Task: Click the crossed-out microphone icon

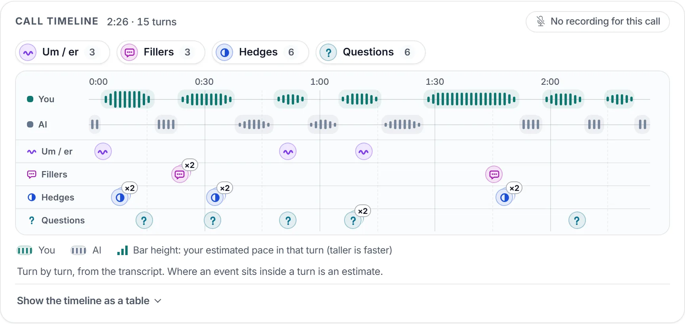Action: point(541,21)
